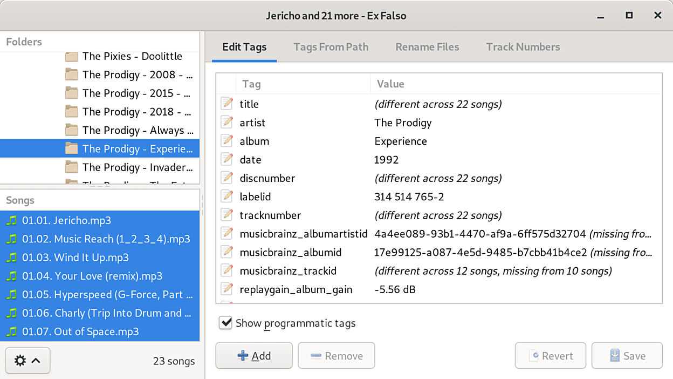Uncheck Show programmatic tags checkbox
Image resolution: width=673 pixels, height=379 pixels.
pyautogui.click(x=225, y=323)
